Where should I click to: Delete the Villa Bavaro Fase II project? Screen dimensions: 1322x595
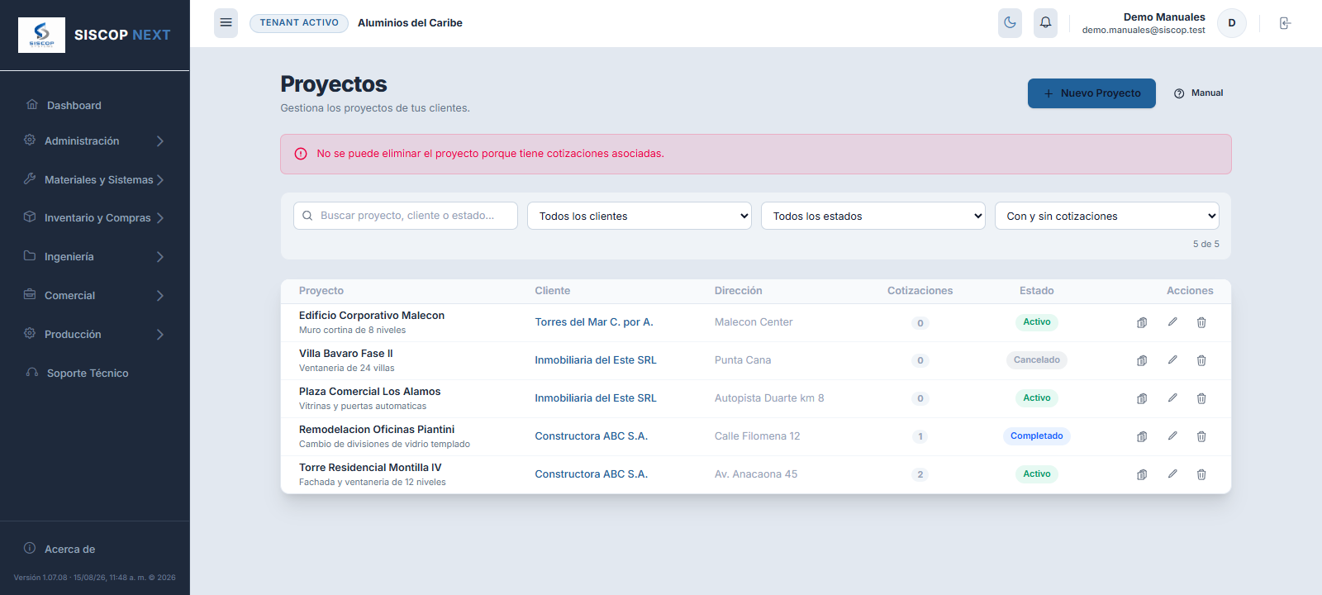pyautogui.click(x=1201, y=360)
